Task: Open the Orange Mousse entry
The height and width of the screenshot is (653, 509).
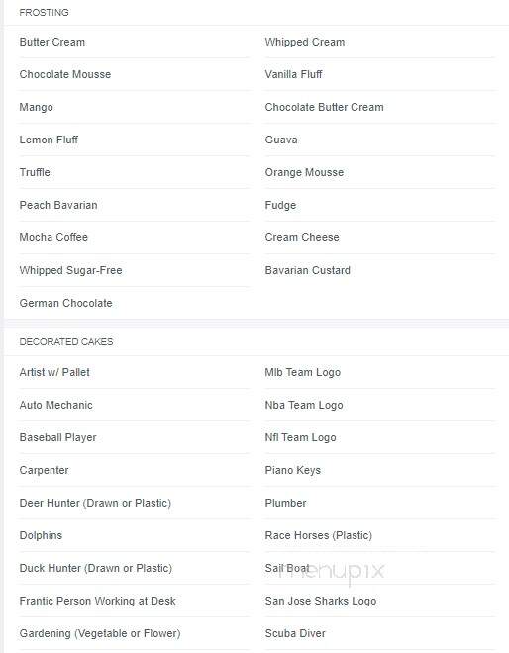Action: point(304,172)
